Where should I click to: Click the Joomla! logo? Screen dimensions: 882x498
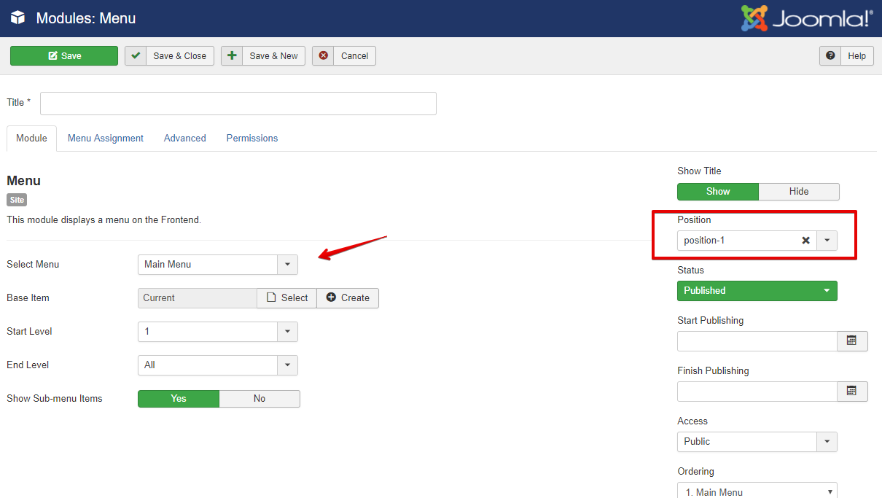point(807,18)
